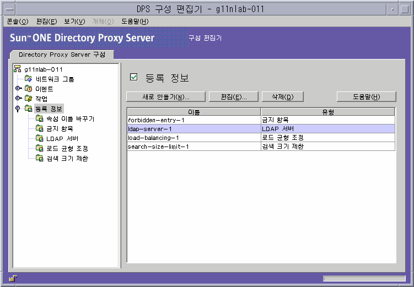Click the 금지 항목 folder icon in tree
Screen dimensions: 414x287
[x=39, y=128]
